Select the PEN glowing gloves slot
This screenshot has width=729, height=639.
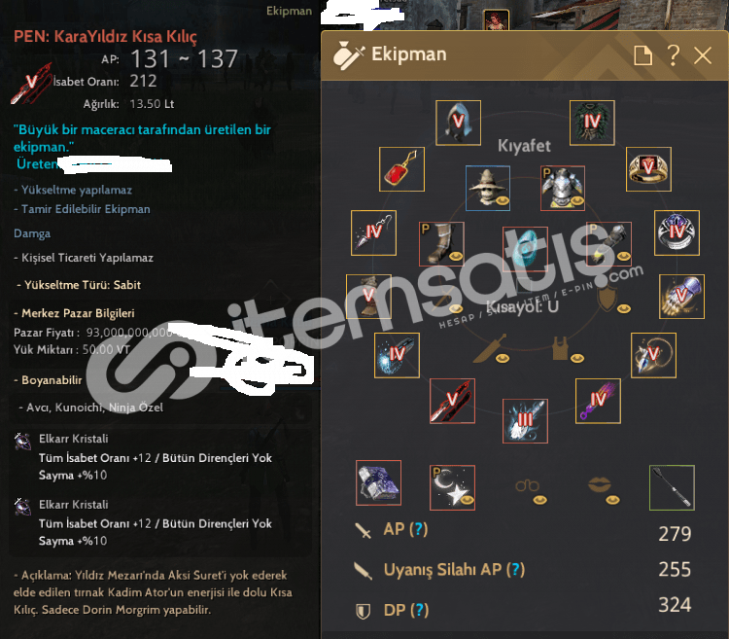point(681,297)
